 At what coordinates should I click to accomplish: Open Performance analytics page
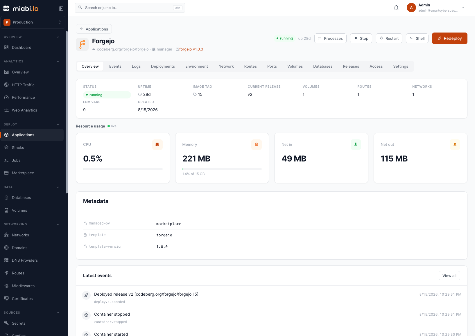(32, 97)
